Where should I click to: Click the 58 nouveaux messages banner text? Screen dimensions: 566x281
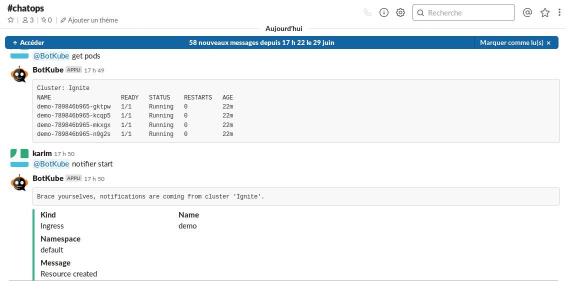coord(261,42)
